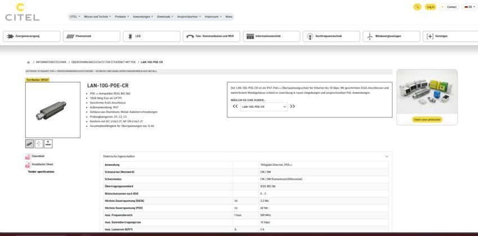Viewport: 478px width, 236px height.
Task: Open the Überspannungsschutz für Ethernet mit POE breadcrumb
Action: (x=103, y=62)
